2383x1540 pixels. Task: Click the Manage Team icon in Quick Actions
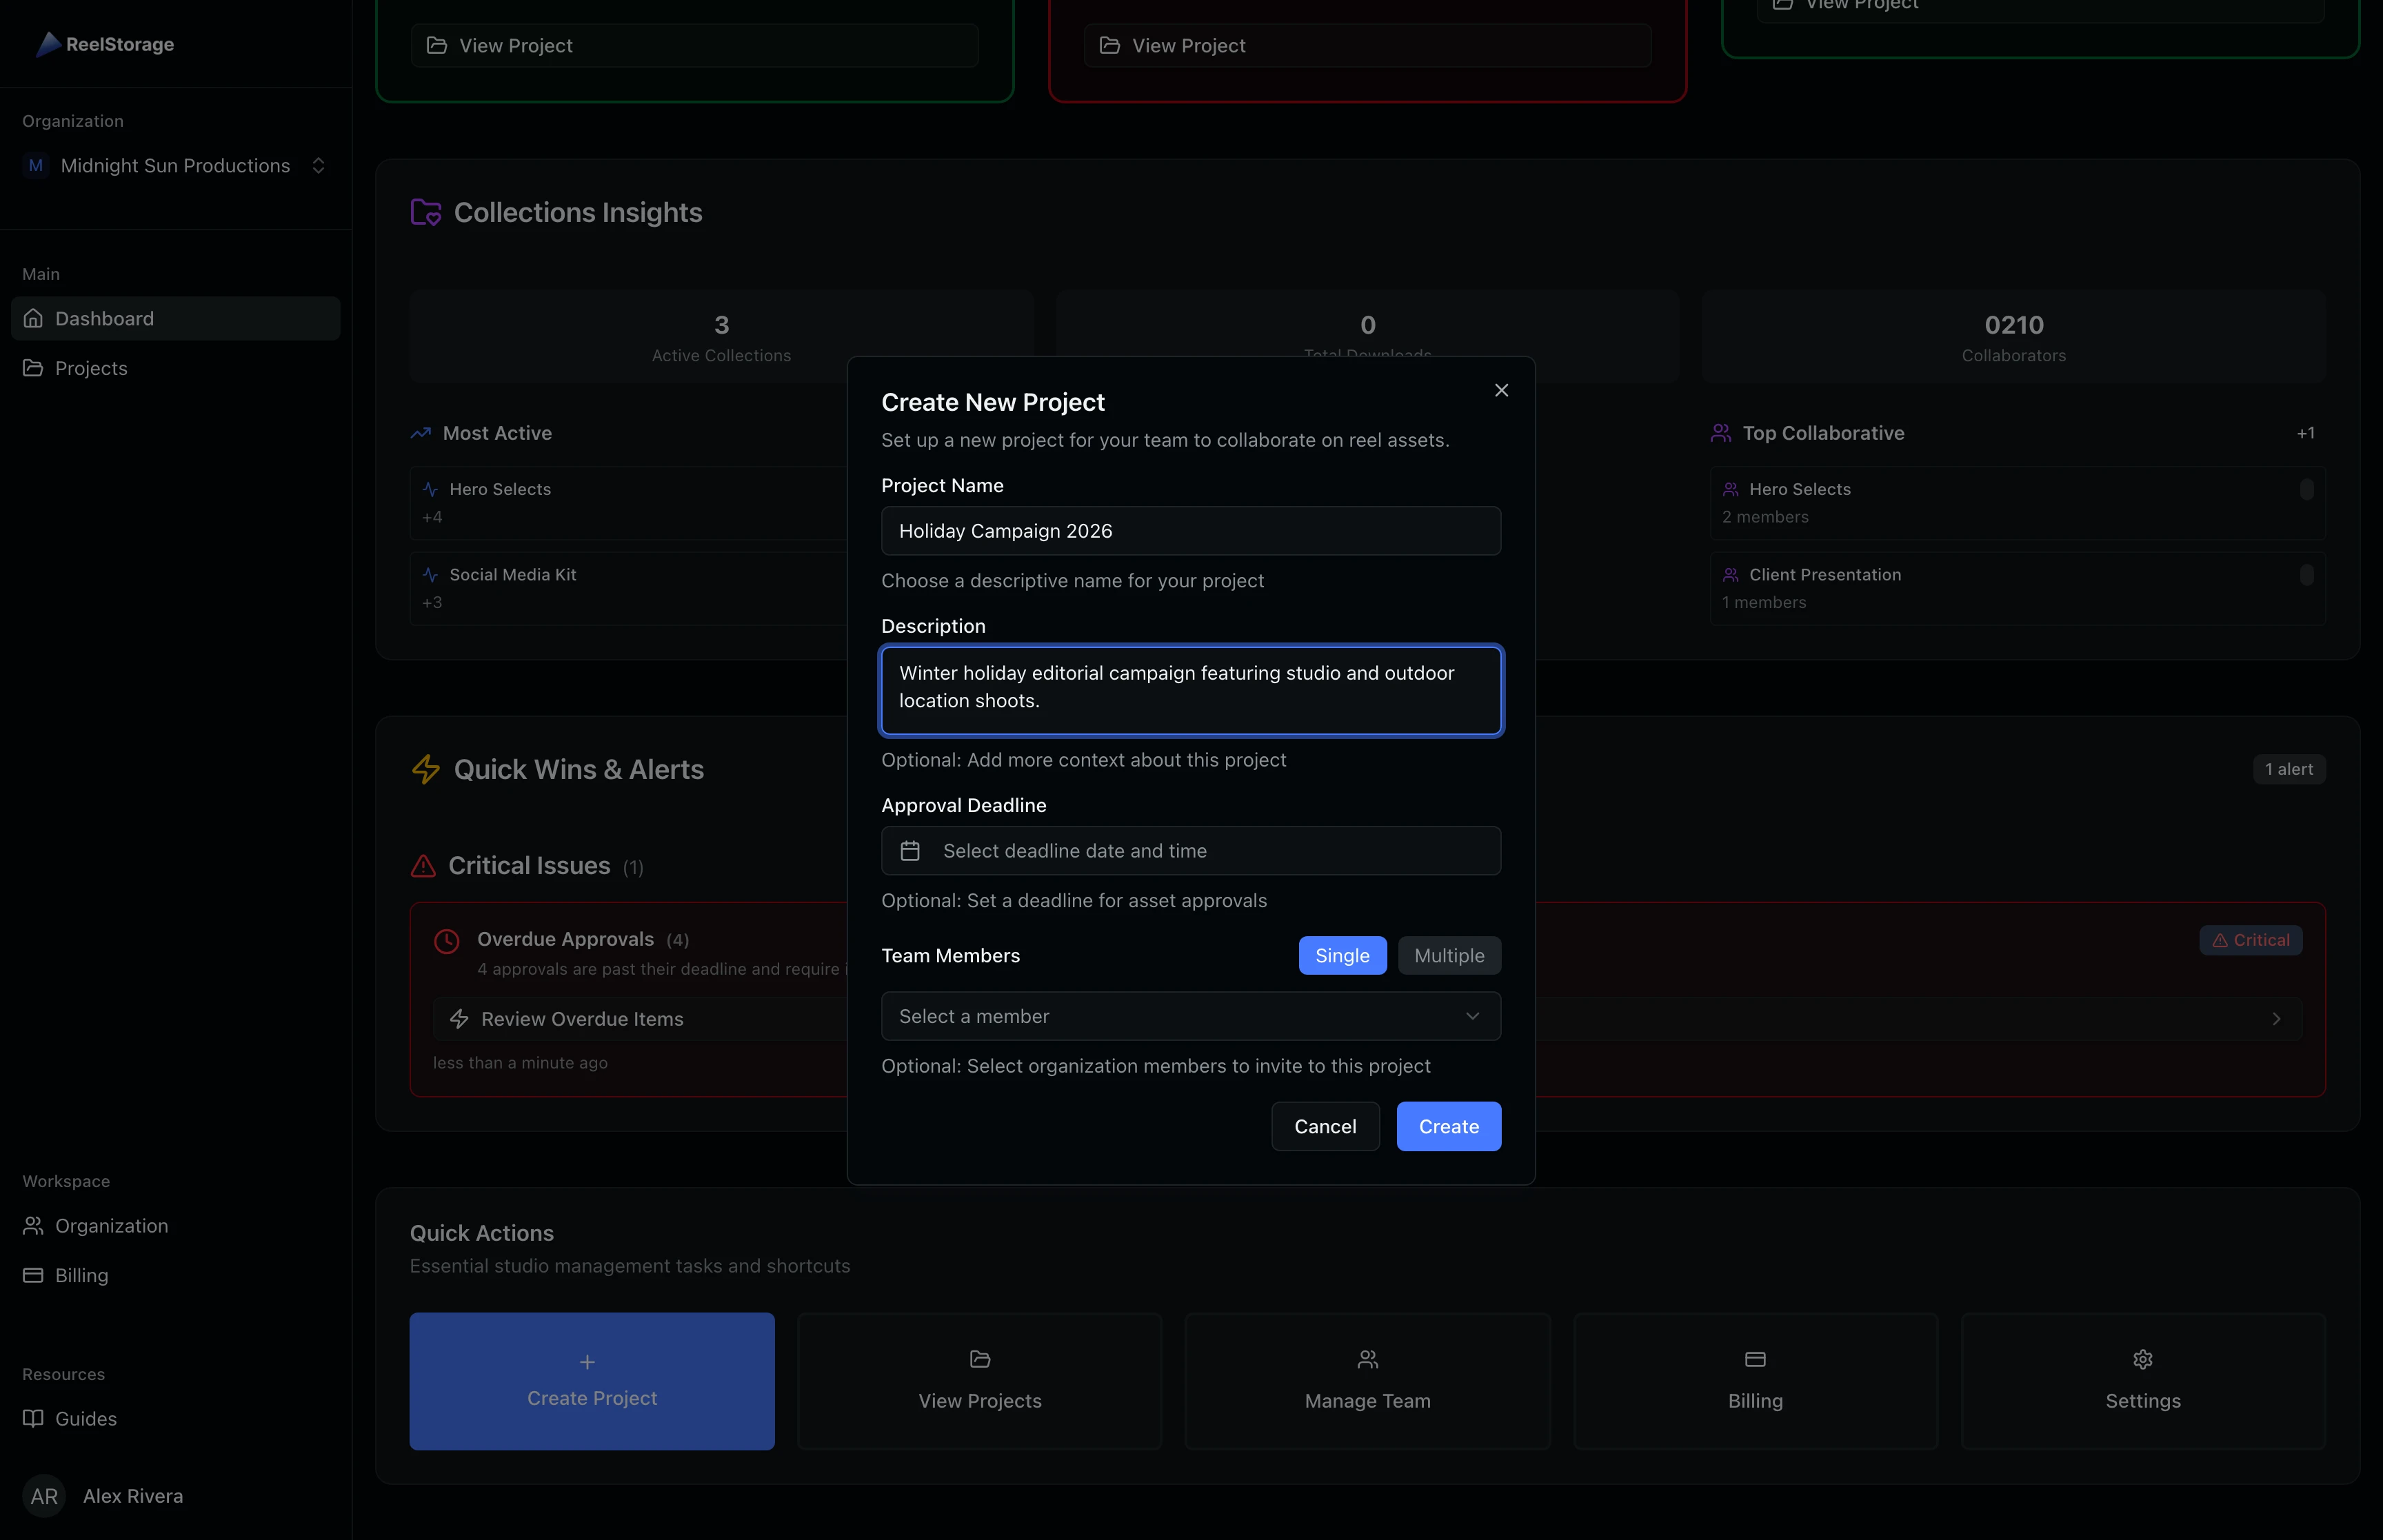coord(1366,1360)
